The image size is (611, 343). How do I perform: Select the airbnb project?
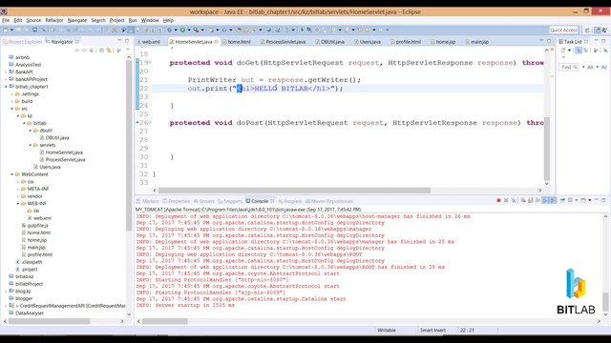(x=22, y=57)
